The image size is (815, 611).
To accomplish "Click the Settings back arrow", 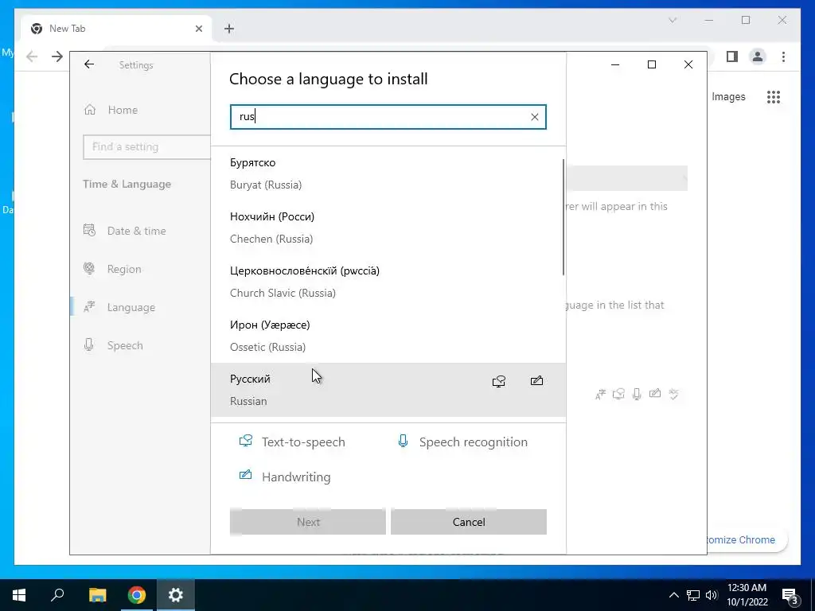I will pyautogui.click(x=89, y=64).
